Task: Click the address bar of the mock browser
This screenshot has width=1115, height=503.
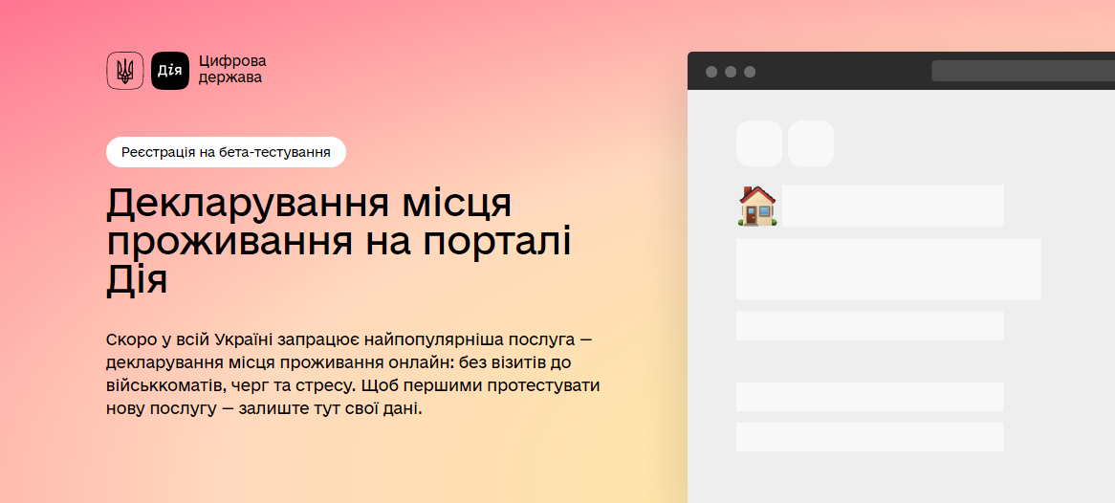Action: (1023, 71)
